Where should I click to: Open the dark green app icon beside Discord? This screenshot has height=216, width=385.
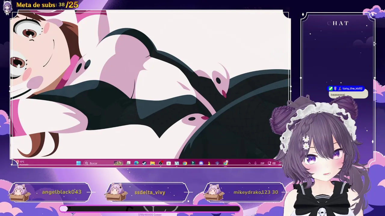point(193,163)
